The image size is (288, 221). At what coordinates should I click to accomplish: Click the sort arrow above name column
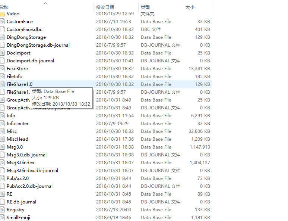pyautogui.click(x=45, y=3)
